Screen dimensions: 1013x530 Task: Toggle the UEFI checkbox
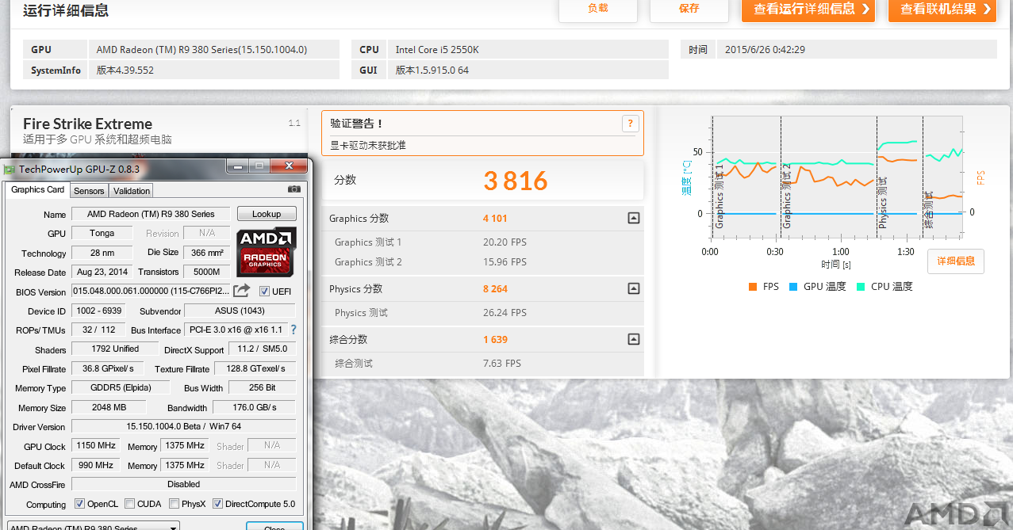pos(265,291)
